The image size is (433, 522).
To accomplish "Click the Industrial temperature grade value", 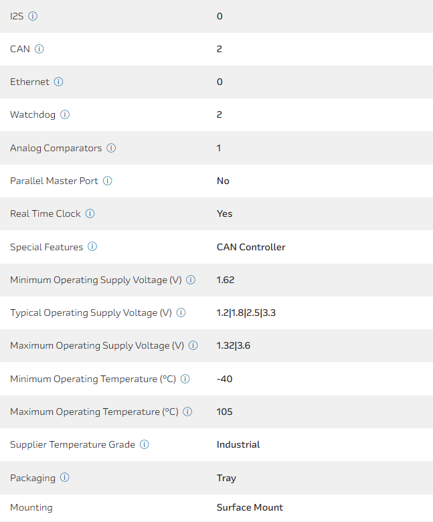I will coord(238,444).
